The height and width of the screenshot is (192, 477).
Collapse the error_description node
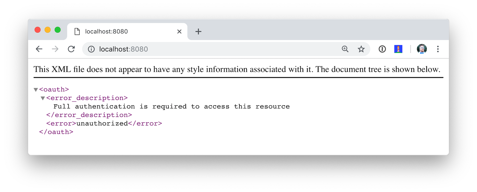[x=43, y=98]
